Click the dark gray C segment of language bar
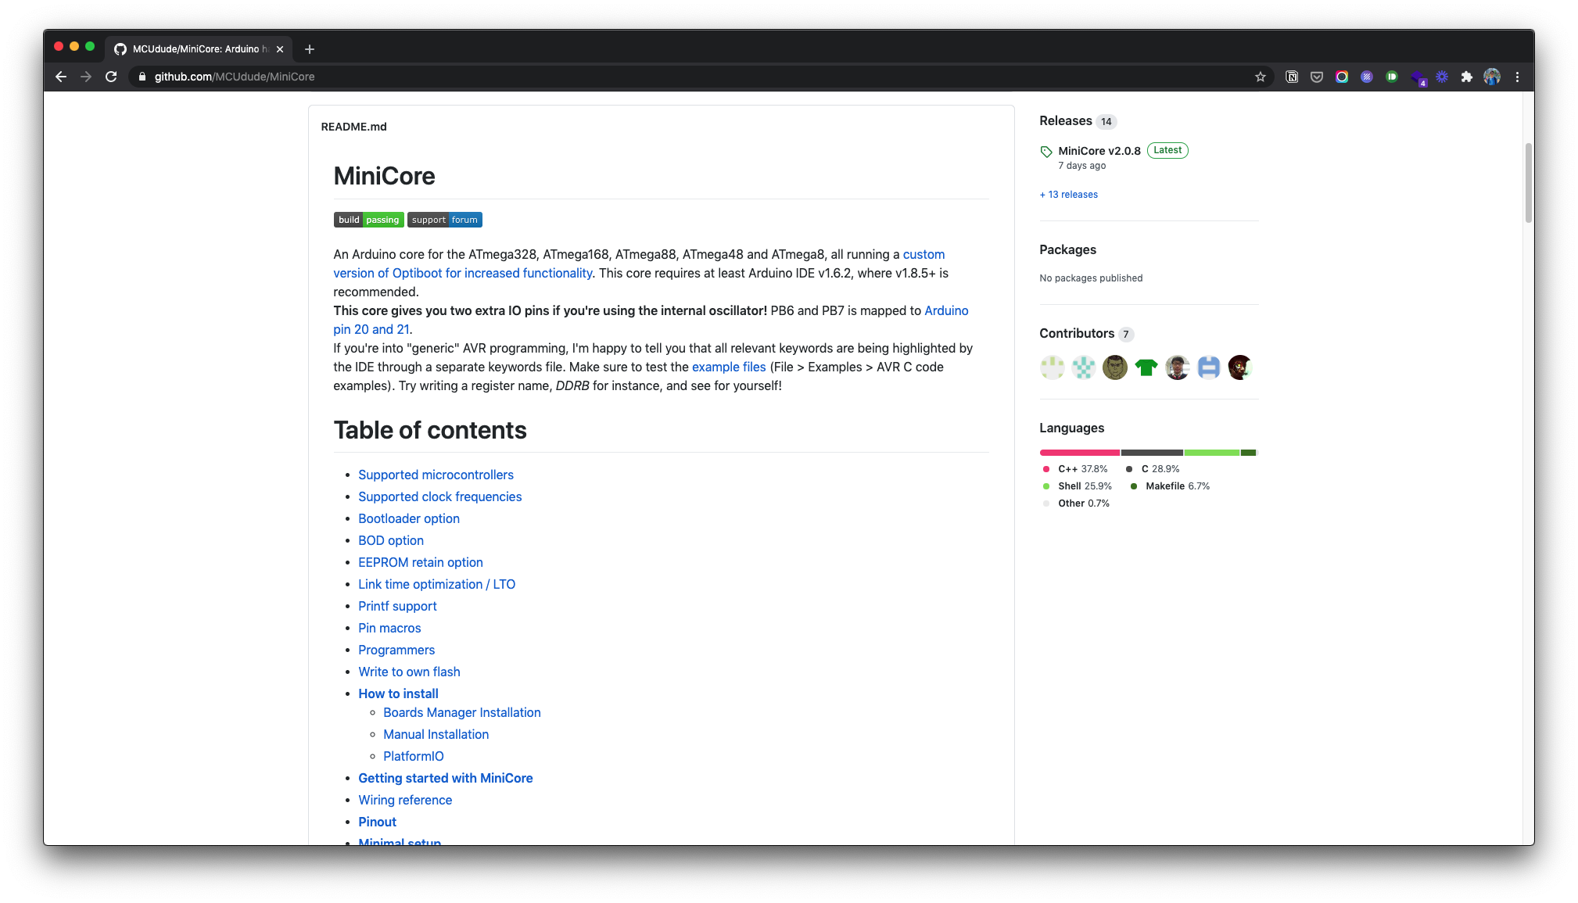Viewport: 1578px width, 903px height. click(1152, 453)
